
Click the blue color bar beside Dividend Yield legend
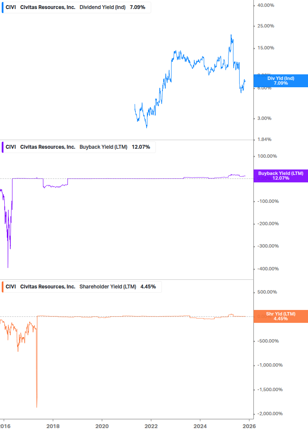tap(3, 7)
